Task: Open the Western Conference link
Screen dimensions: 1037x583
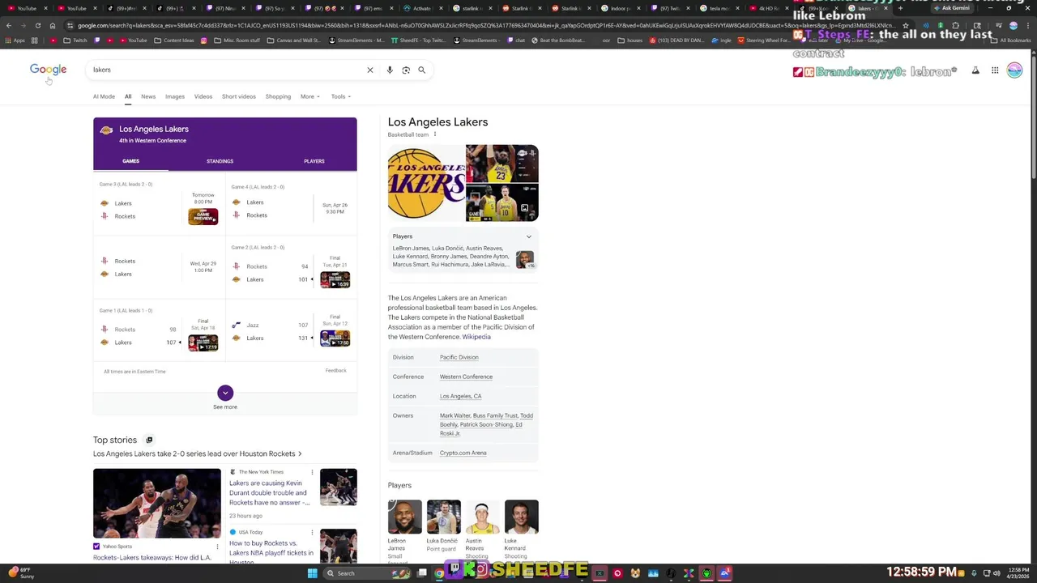Action: [x=466, y=377]
